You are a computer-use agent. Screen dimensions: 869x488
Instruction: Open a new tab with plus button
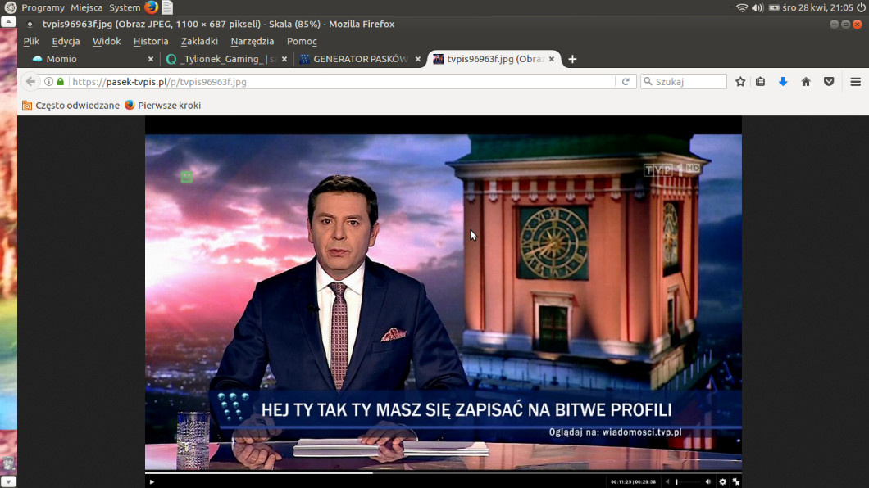click(x=572, y=59)
